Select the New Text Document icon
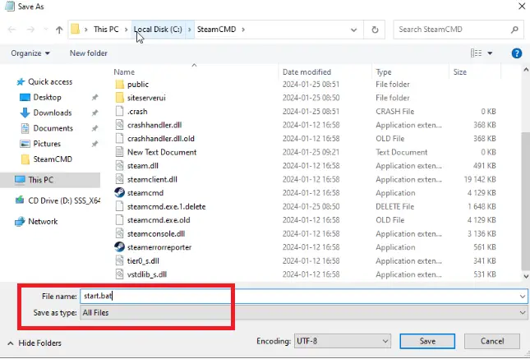Image resolution: width=530 pixels, height=359 pixels. (x=120, y=152)
